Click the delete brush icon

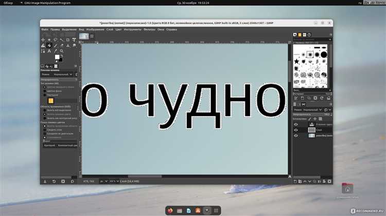(x=315, y=98)
